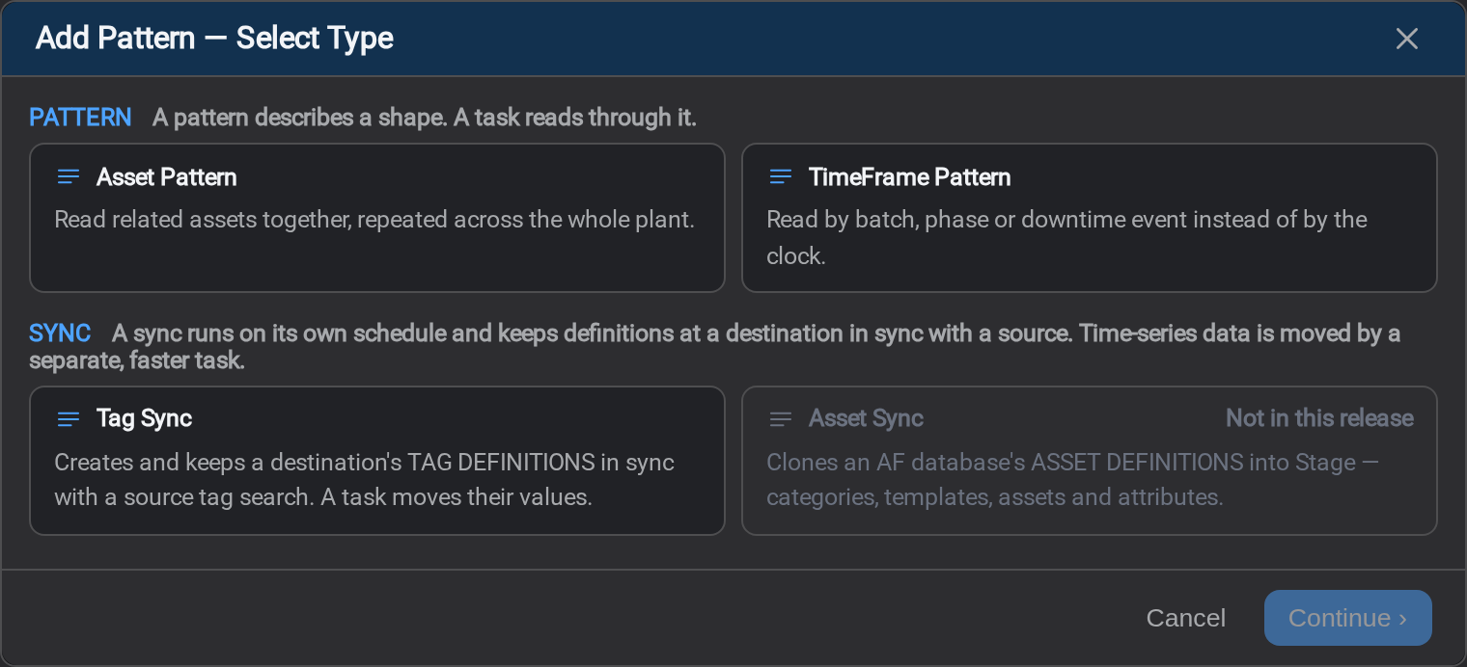Click 'Read by batch, phase or downtime' description
Image resolution: width=1467 pixels, height=667 pixels.
click(1066, 237)
